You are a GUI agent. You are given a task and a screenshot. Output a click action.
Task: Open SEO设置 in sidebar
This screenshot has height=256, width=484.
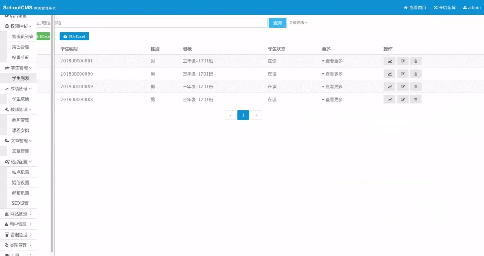coord(22,203)
